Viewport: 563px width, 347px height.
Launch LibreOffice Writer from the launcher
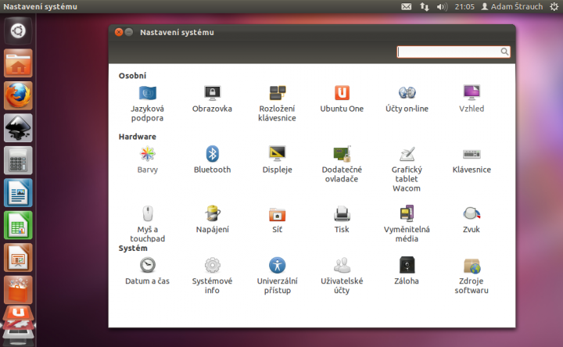(18, 193)
